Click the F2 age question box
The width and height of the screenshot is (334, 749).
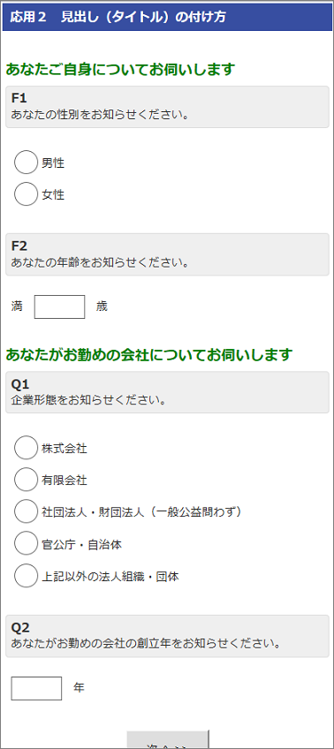[x=167, y=254]
